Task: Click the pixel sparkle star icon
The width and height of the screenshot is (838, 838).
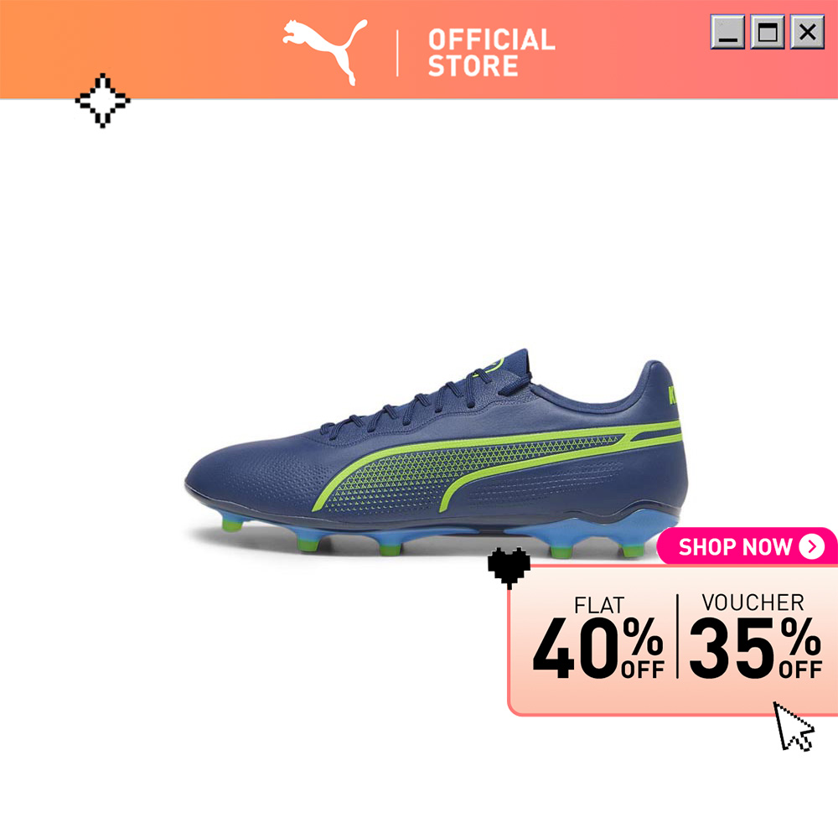Action: click(102, 101)
